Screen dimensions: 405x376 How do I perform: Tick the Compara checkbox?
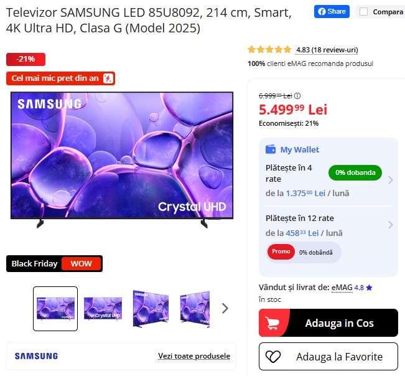364,12
